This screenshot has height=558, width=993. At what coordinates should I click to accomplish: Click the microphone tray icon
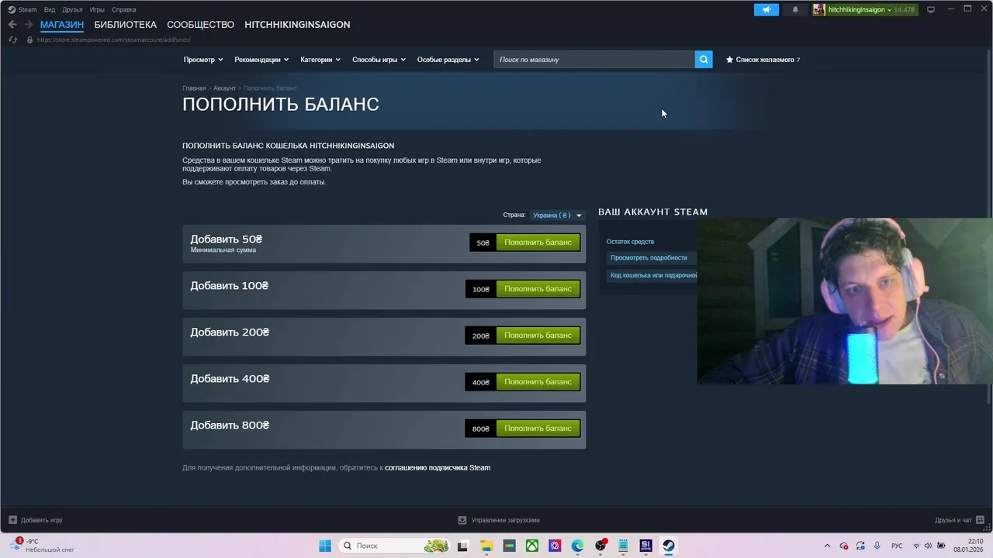877,546
